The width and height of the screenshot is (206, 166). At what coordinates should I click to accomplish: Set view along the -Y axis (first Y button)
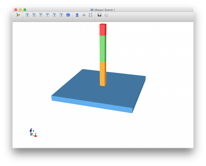[x=41, y=15]
